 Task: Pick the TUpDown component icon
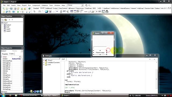61,11
